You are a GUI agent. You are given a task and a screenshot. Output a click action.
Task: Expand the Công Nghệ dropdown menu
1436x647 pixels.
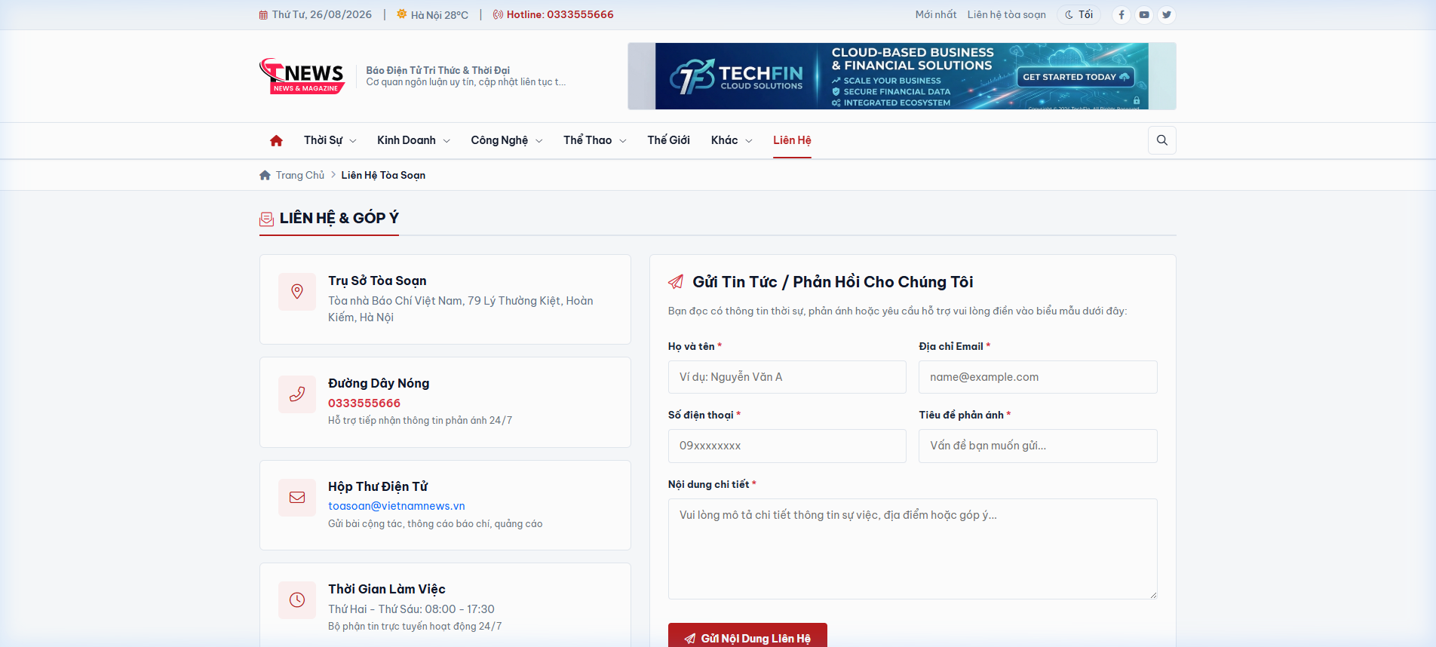pos(507,141)
